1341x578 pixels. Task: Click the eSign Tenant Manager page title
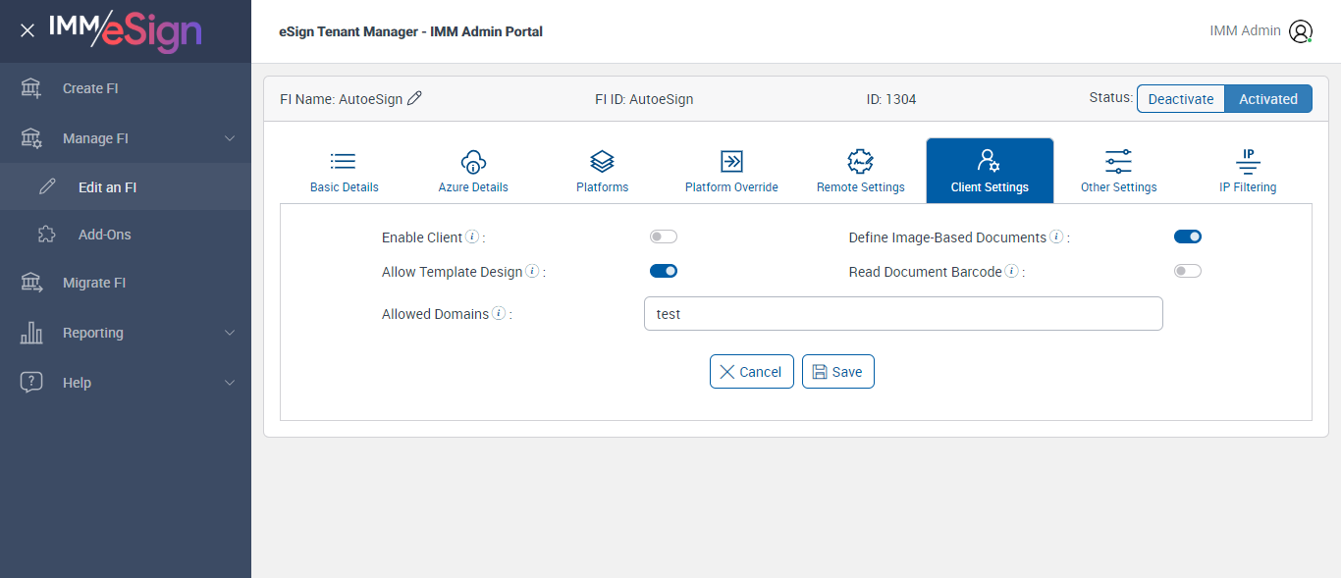(411, 31)
